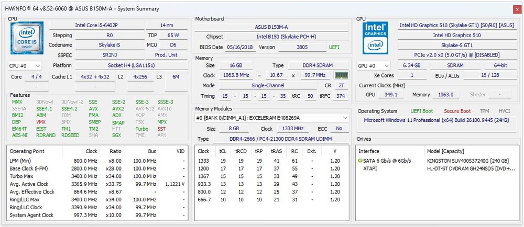524x227 pixels.
Task: Click the 14 nm process value
Action: click(x=167, y=25)
